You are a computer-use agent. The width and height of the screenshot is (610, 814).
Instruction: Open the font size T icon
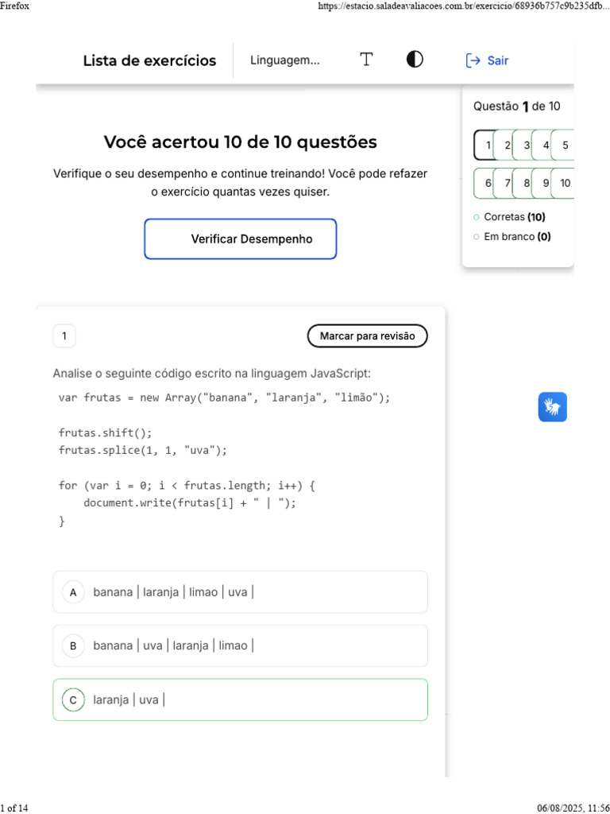(366, 60)
